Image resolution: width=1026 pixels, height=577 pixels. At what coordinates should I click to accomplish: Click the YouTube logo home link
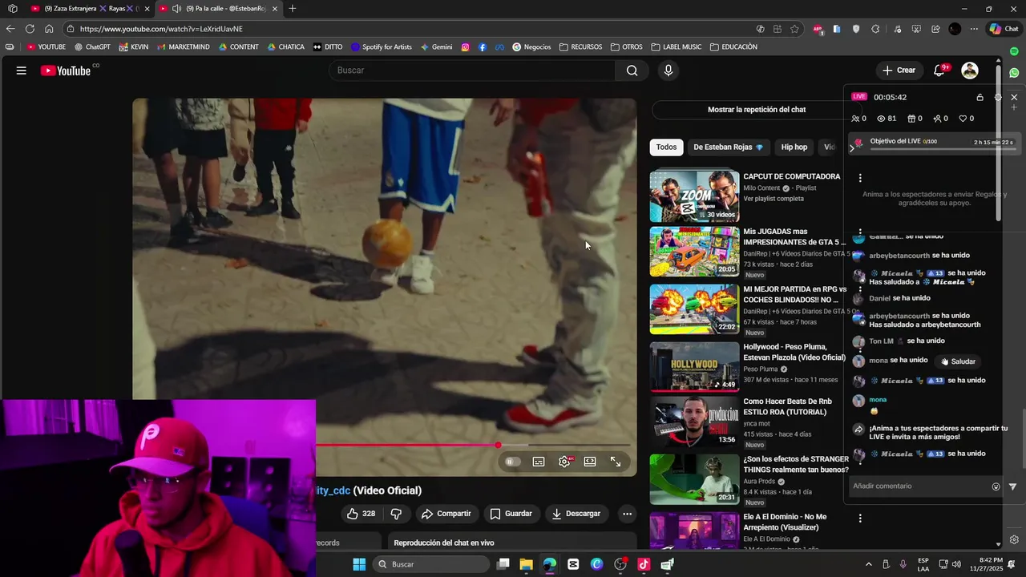click(66, 71)
